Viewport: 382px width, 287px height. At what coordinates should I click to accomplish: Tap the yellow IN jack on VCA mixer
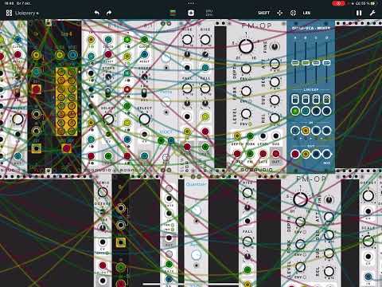pyautogui.click(x=306, y=131)
